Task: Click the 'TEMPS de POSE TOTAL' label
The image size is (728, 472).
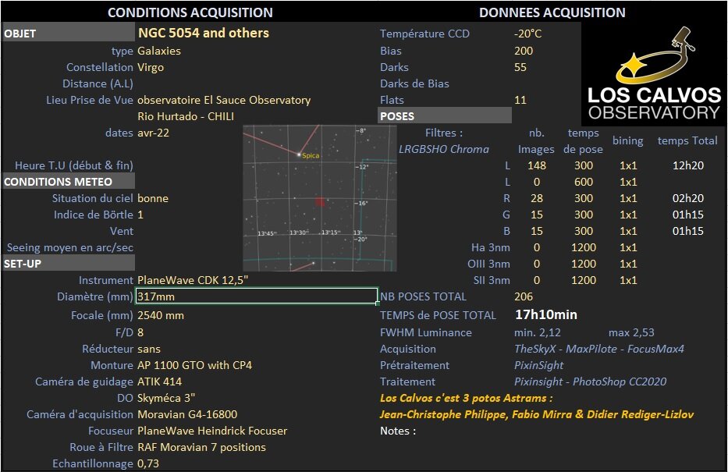Action: tap(438, 315)
